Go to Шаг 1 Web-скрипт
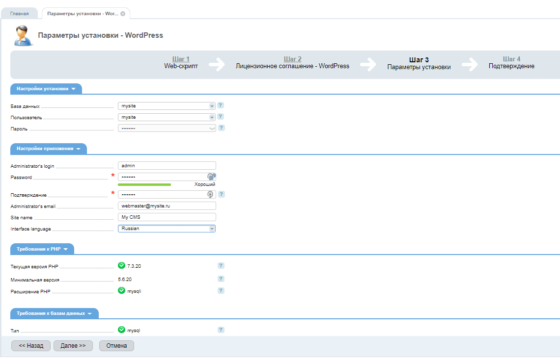This screenshot has height=360, width=560. [181, 62]
